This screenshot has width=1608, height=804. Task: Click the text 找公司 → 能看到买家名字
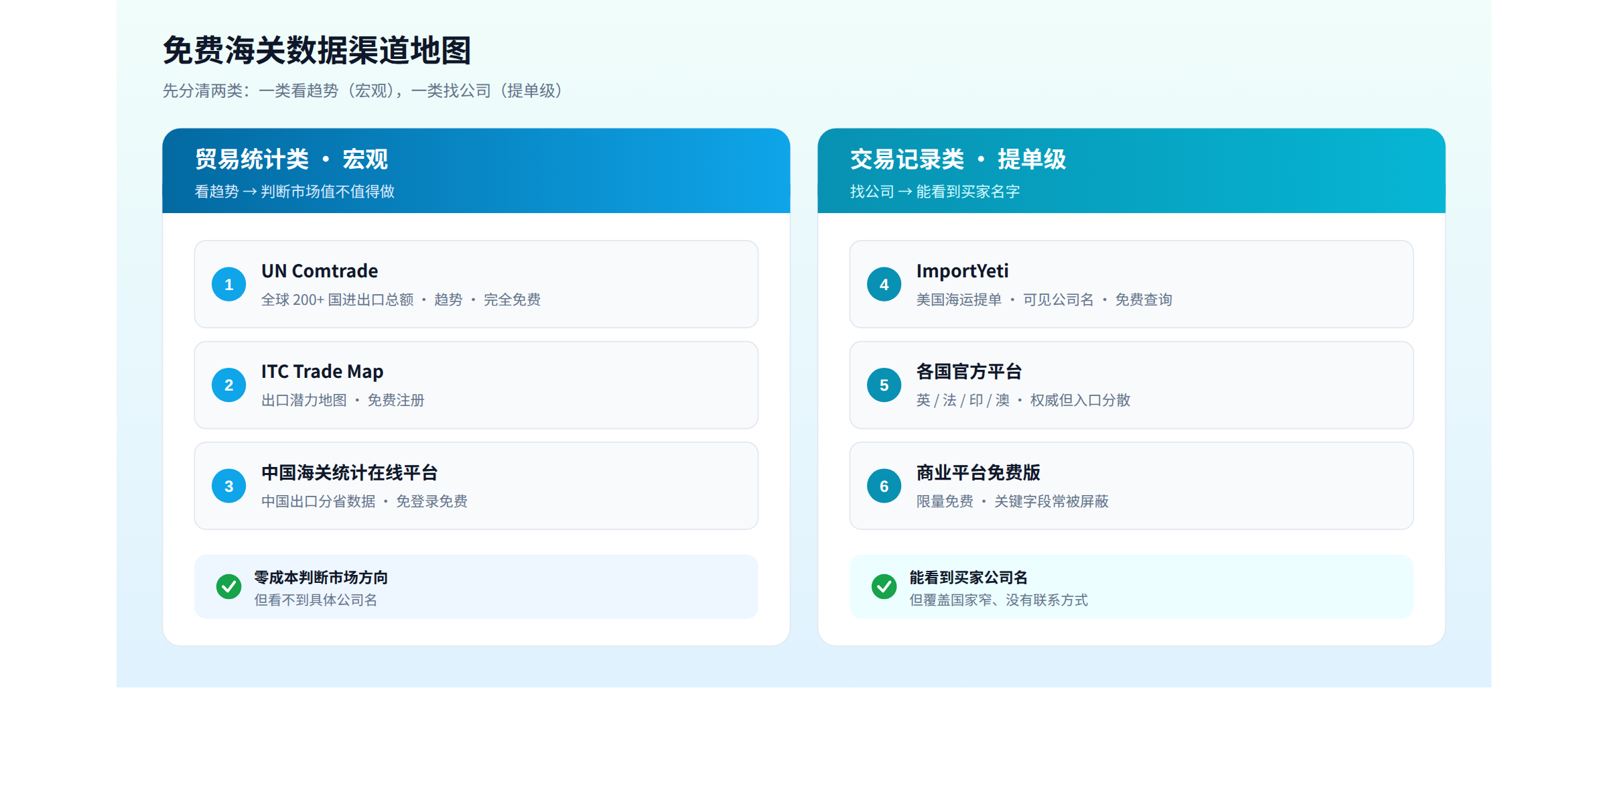935,192
